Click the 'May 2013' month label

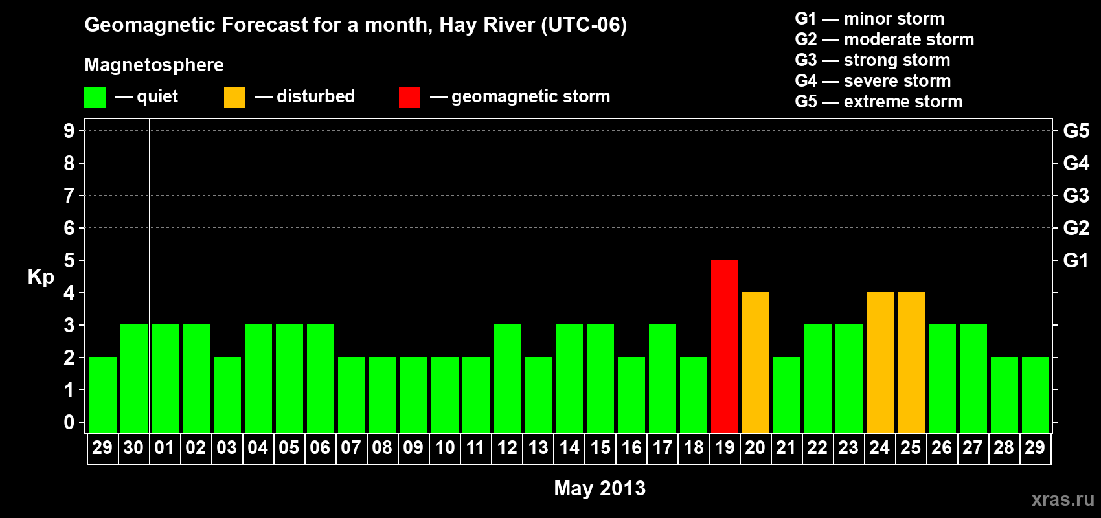(x=600, y=488)
